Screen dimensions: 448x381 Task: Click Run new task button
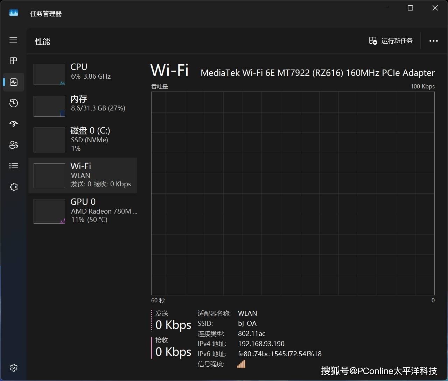391,41
